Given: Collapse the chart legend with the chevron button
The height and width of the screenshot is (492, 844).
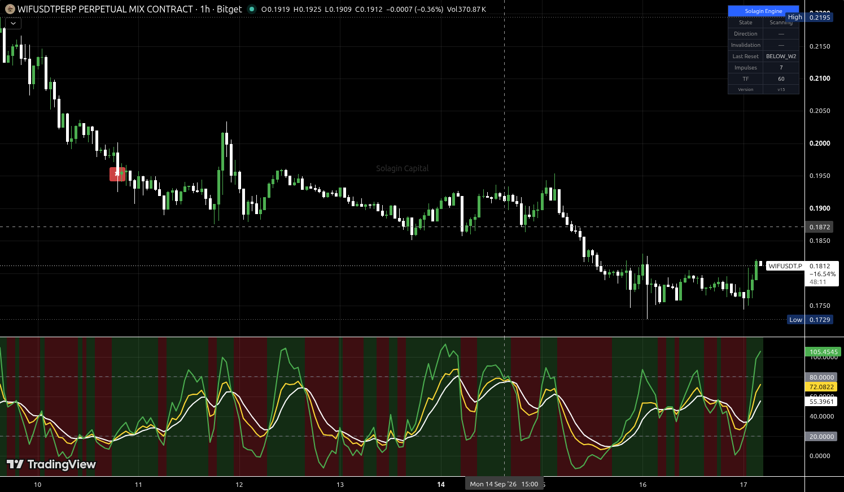Looking at the screenshot, I should click(x=13, y=23).
